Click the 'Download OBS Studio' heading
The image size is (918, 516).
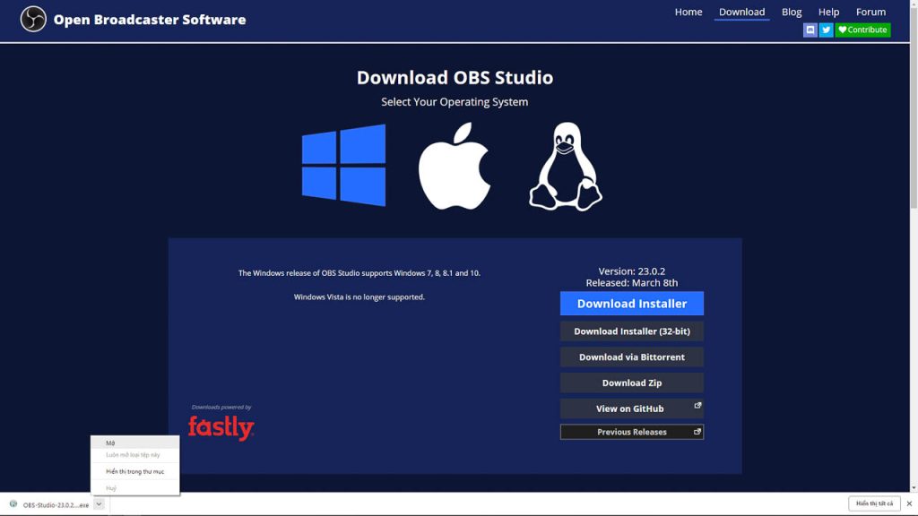pos(455,78)
